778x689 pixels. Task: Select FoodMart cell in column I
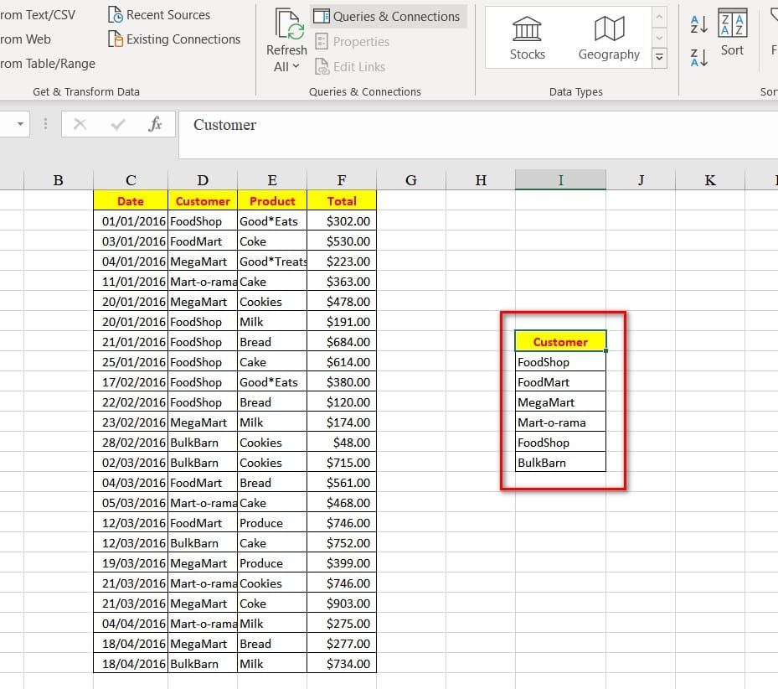click(x=560, y=382)
